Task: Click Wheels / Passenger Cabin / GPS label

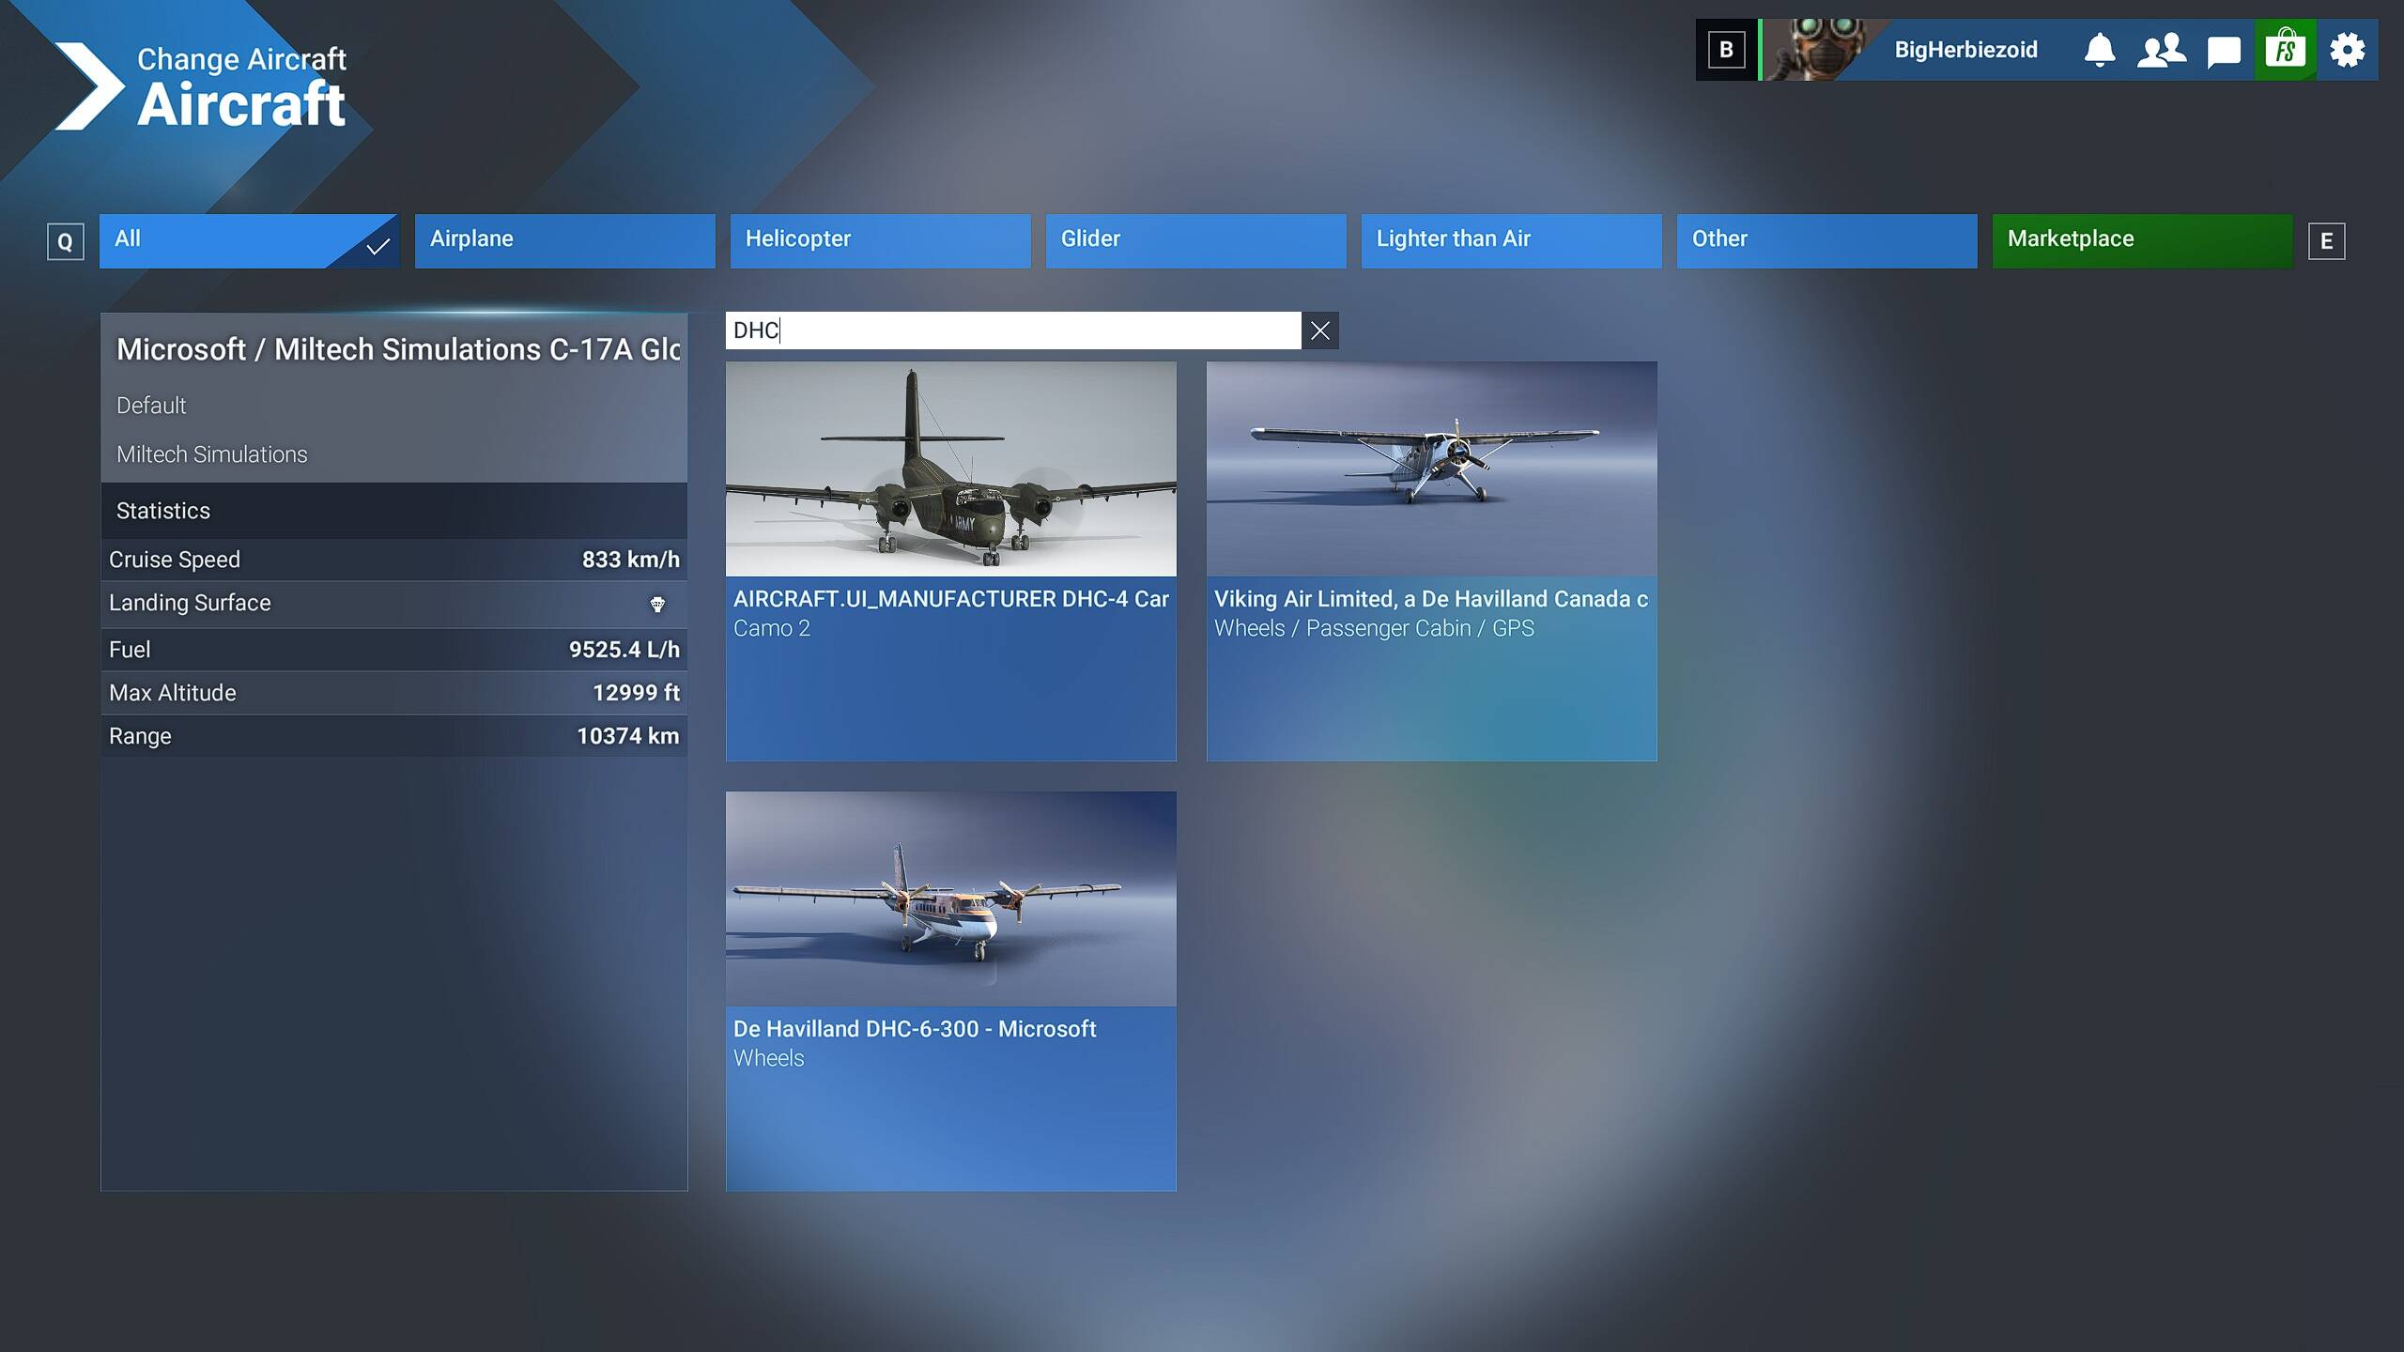Action: point(1374,628)
